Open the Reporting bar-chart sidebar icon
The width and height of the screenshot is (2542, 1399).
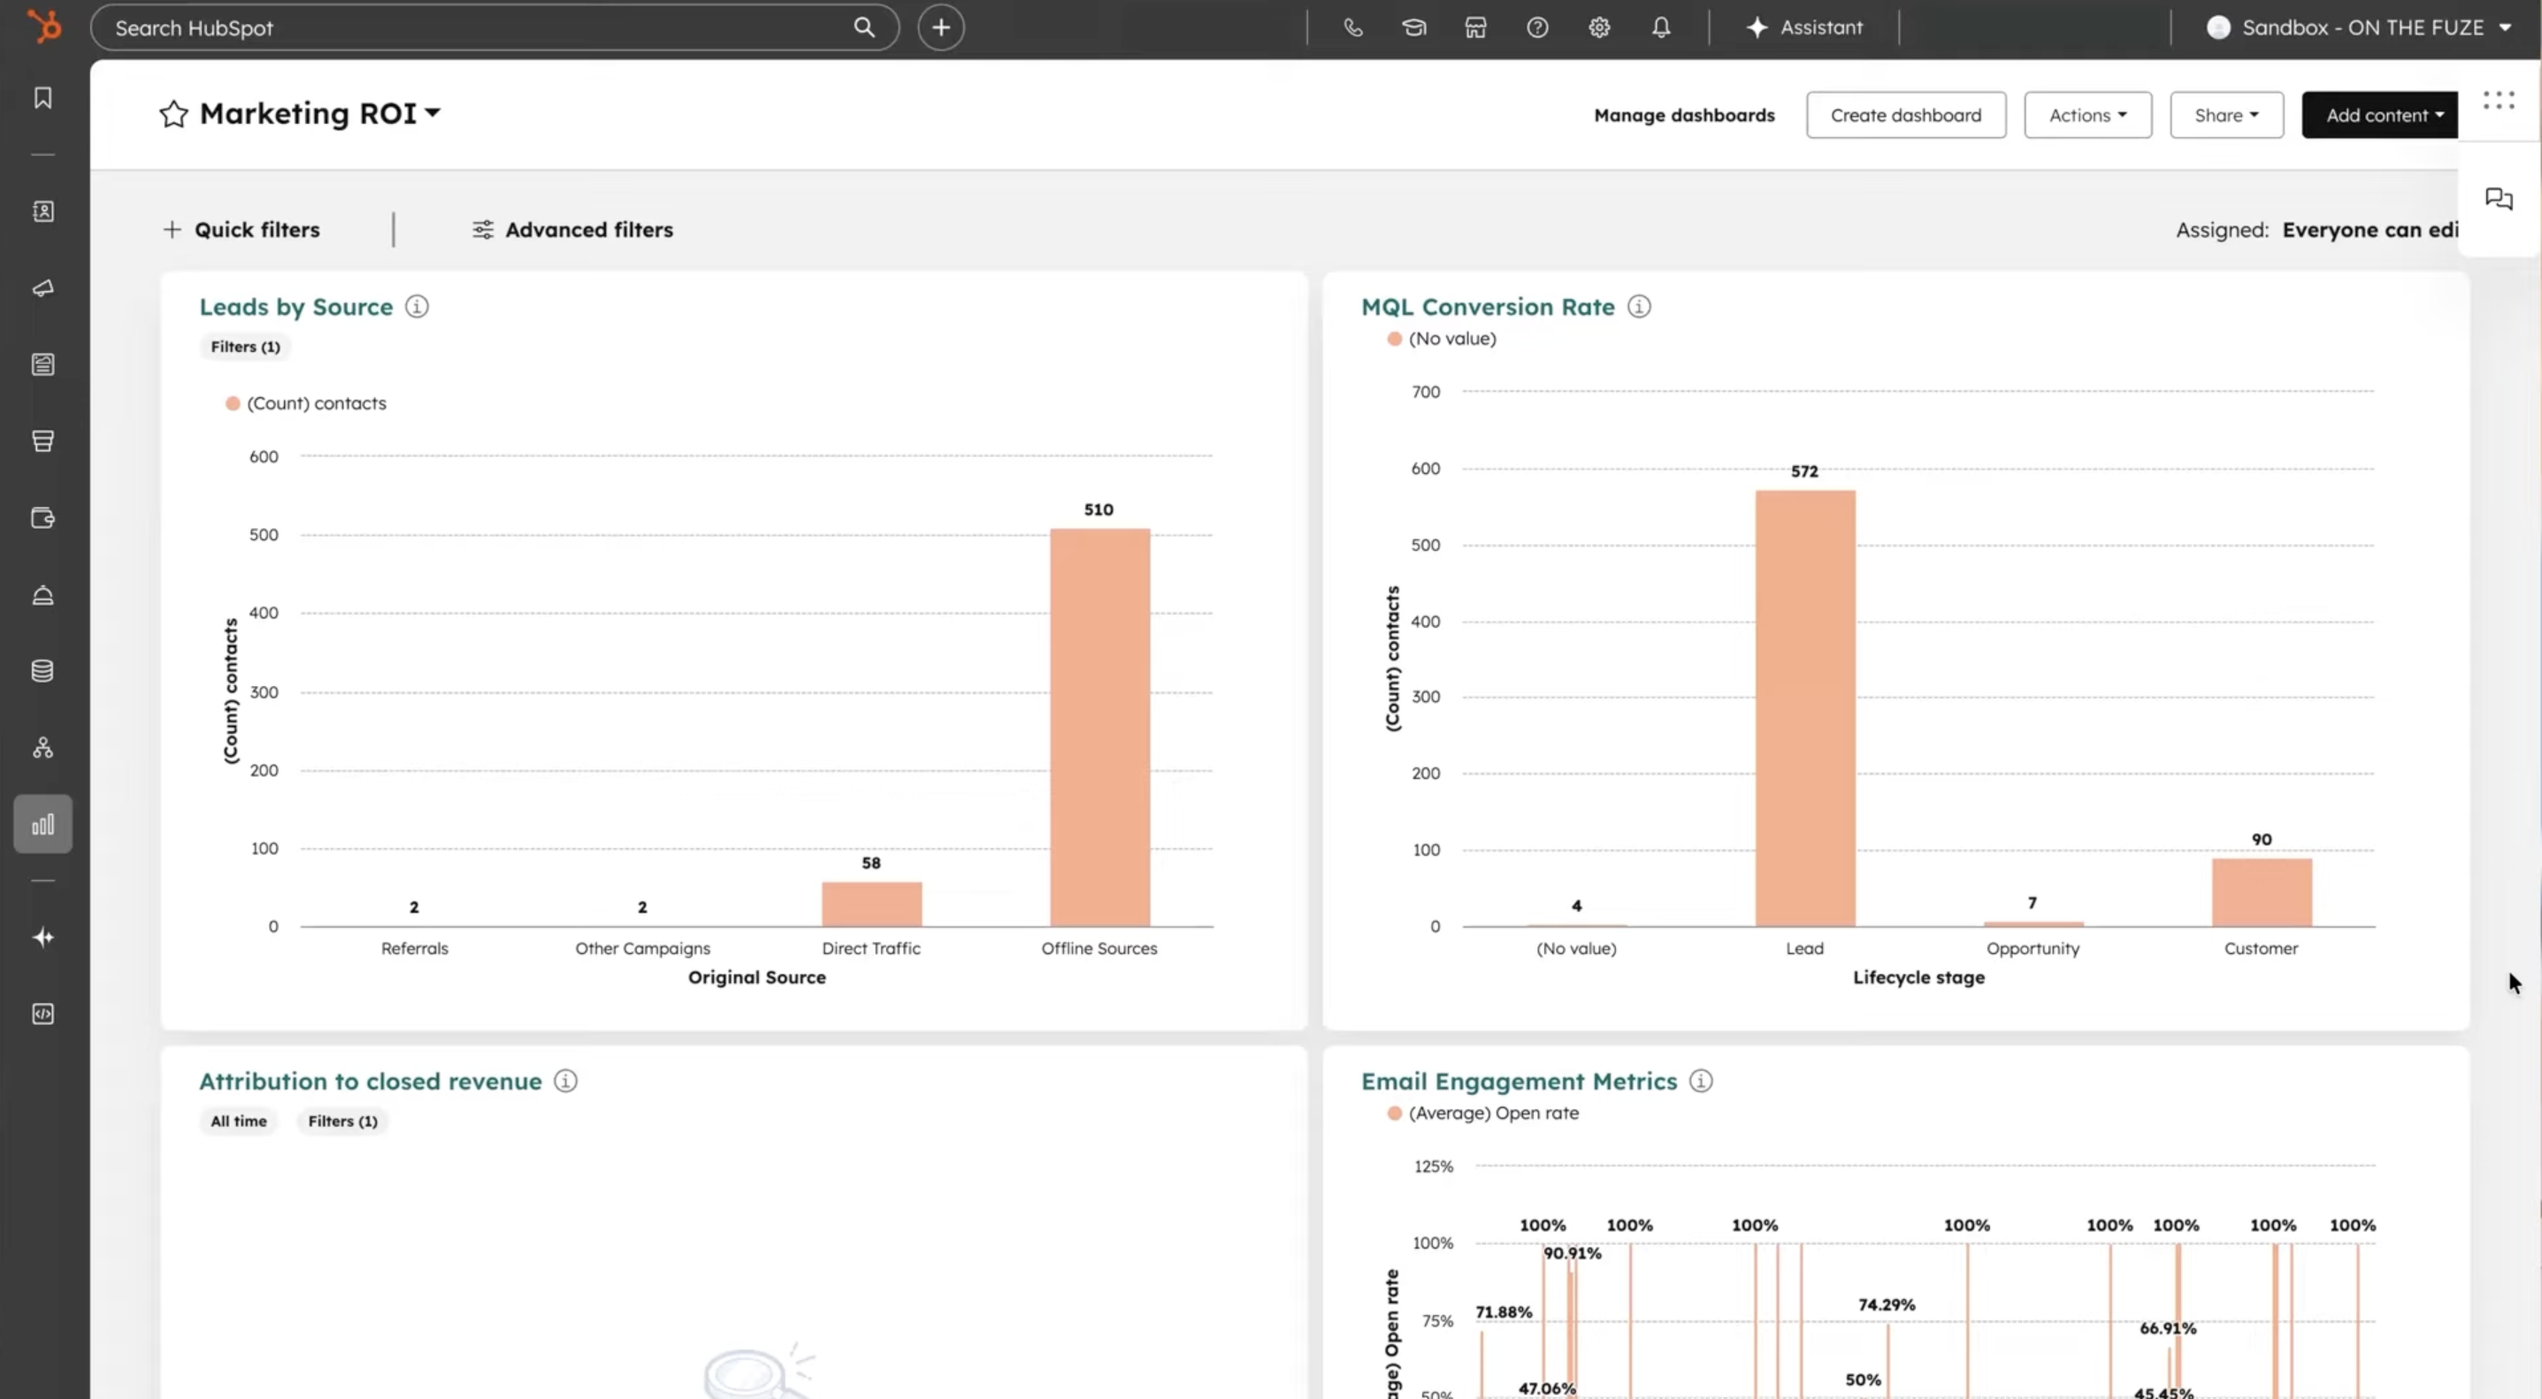point(42,824)
